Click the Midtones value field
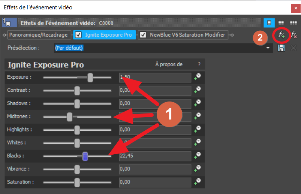The width and height of the screenshot is (301, 194). 155,117
